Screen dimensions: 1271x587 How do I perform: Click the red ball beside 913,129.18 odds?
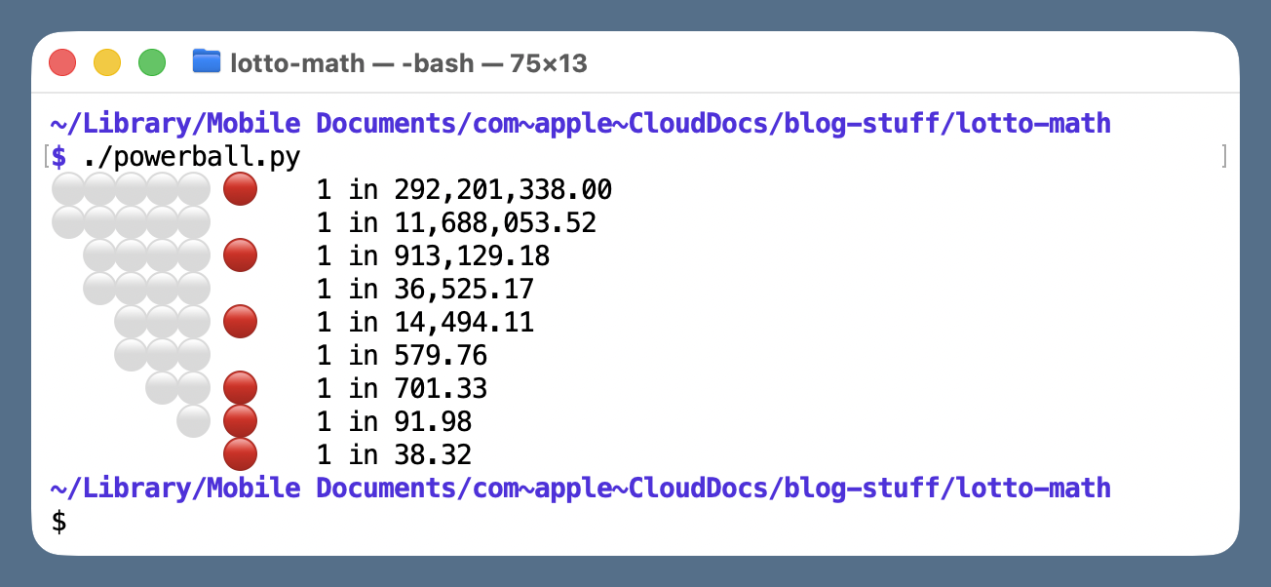(240, 255)
